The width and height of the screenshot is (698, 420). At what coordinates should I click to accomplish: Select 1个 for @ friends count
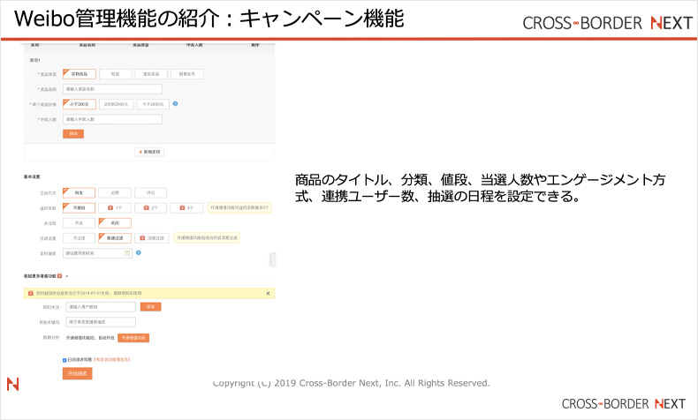coord(115,207)
